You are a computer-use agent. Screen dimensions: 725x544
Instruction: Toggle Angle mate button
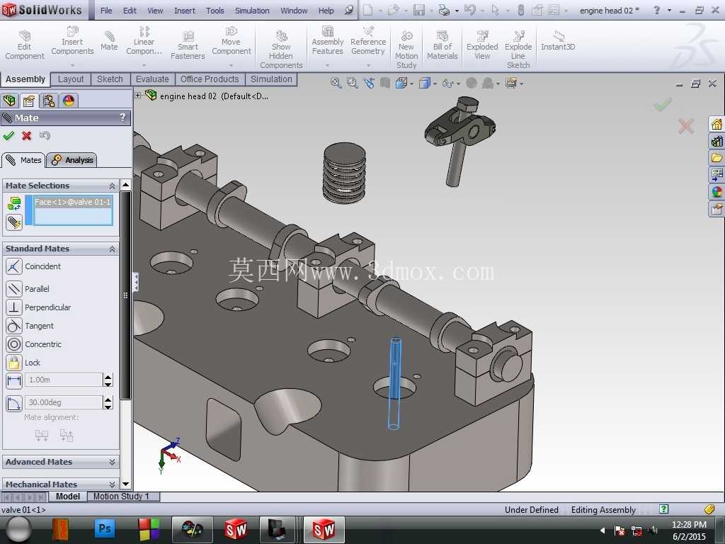(x=14, y=403)
